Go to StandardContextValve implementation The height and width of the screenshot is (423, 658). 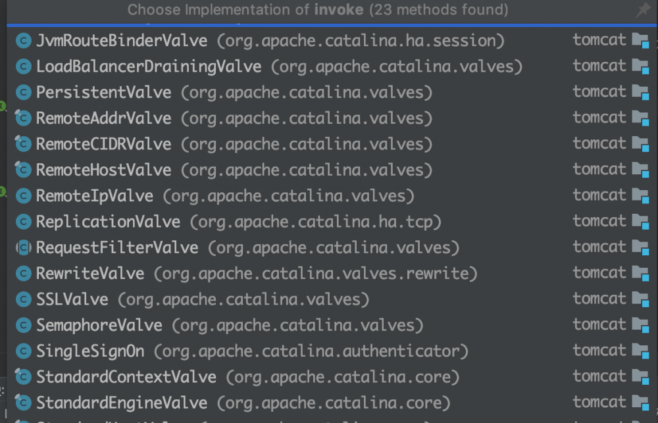point(126,377)
